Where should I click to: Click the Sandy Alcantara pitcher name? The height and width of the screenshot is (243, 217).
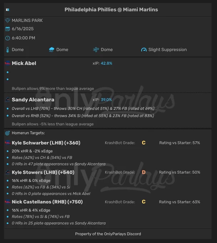[33, 100]
